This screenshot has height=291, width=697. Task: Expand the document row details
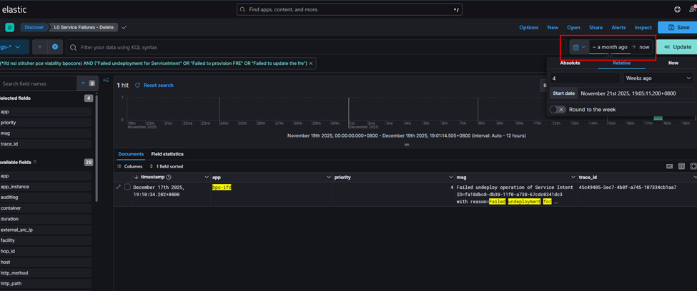tap(118, 187)
